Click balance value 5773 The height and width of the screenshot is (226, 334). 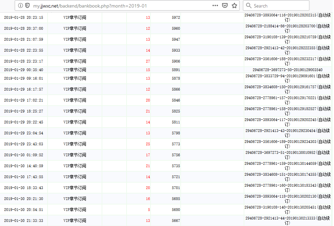[x=176, y=144]
